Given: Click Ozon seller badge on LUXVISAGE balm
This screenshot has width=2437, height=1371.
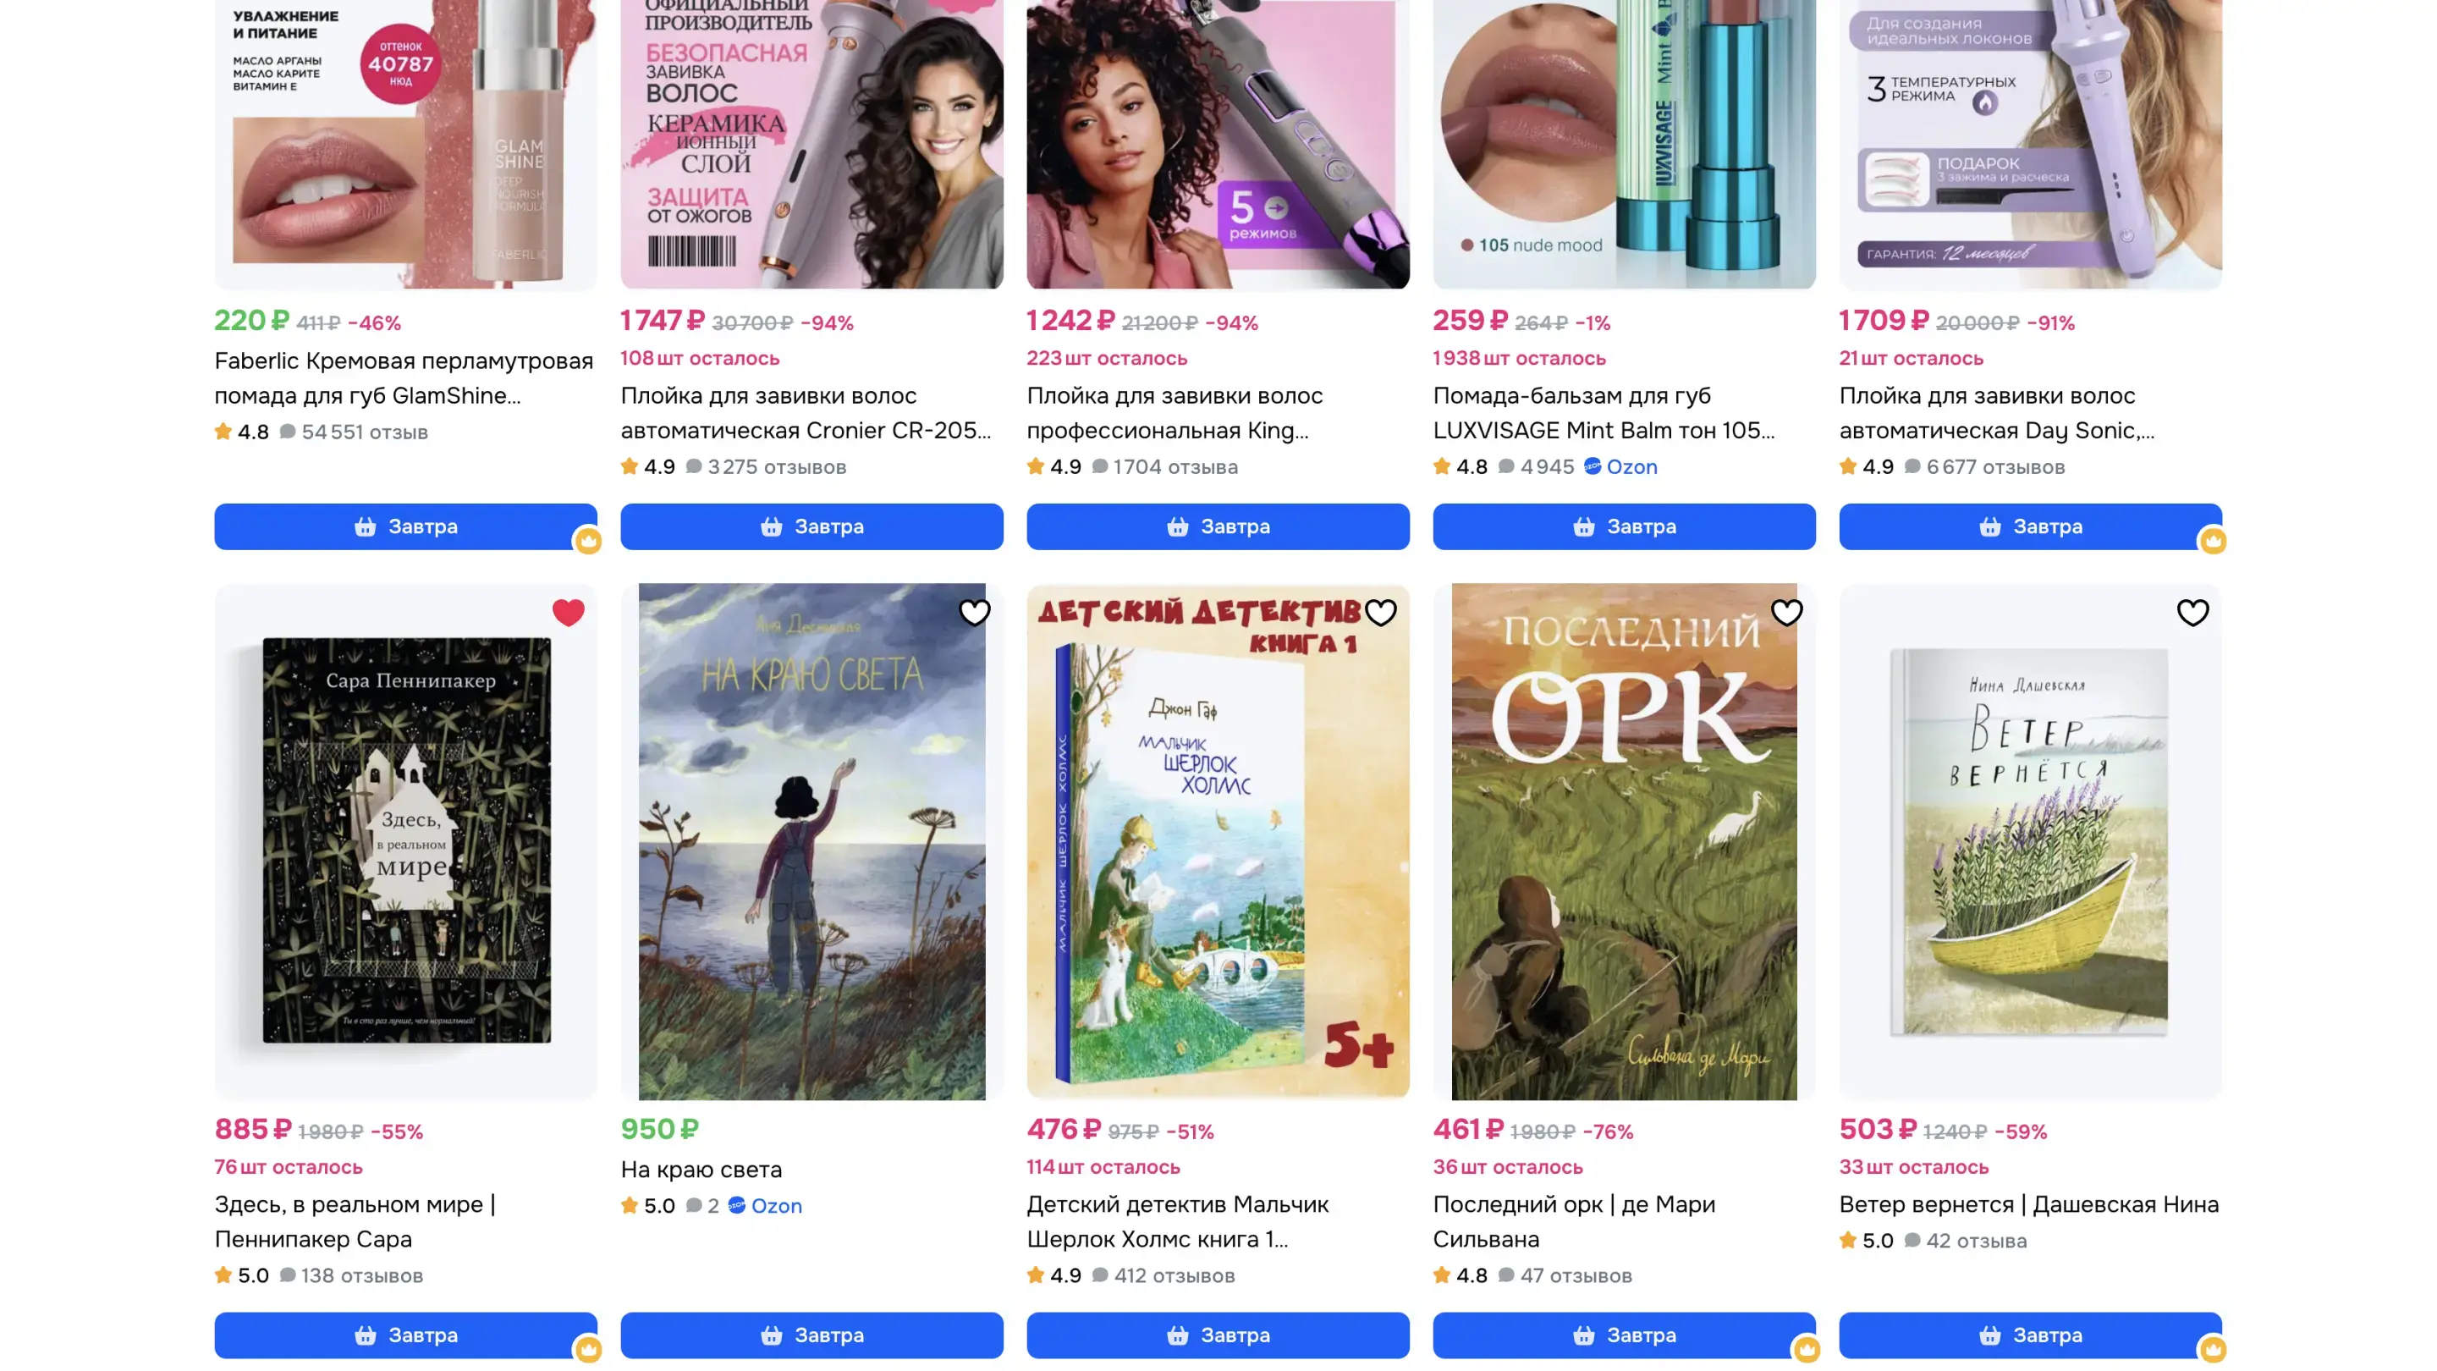Looking at the screenshot, I should (x=1620, y=466).
